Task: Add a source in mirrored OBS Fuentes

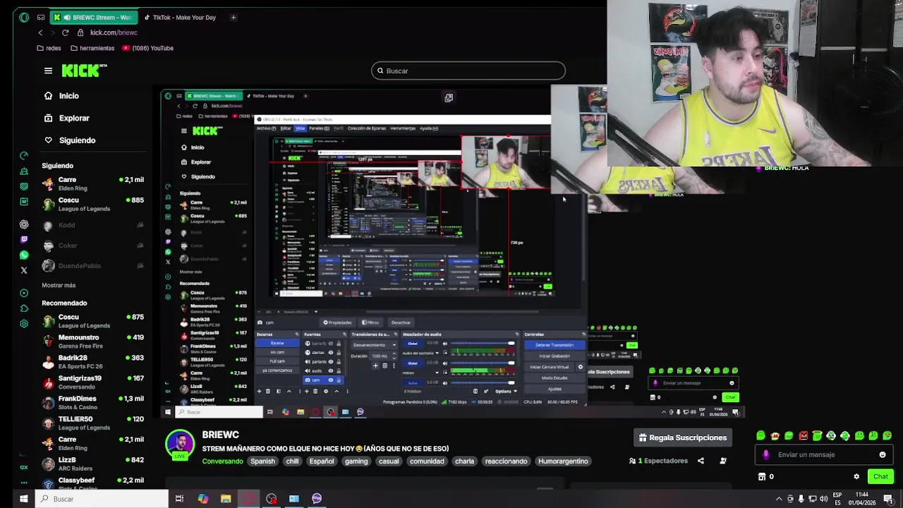Action: pyautogui.click(x=306, y=391)
